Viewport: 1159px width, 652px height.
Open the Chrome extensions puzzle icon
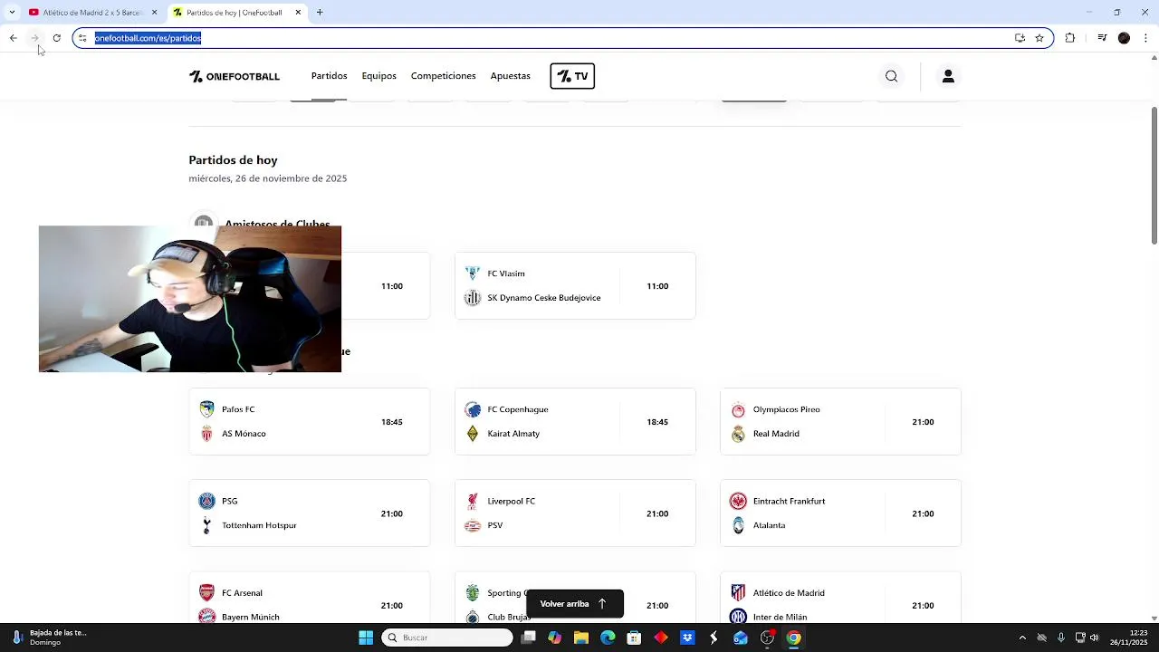(1070, 38)
